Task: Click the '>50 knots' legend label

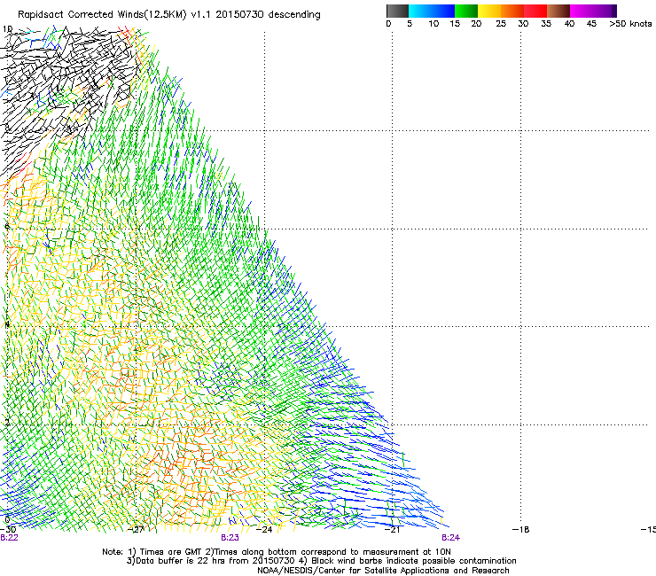Action: (x=630, y=23)
